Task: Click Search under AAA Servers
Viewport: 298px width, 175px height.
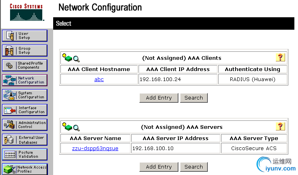Action: [x=194, y=167]
